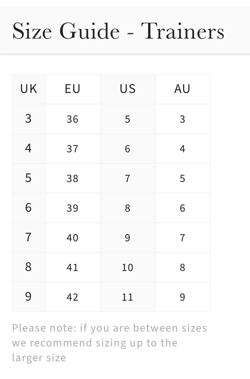Click US size 11 cell
This screenshot has height=379, width=250.
click(128, 297)
